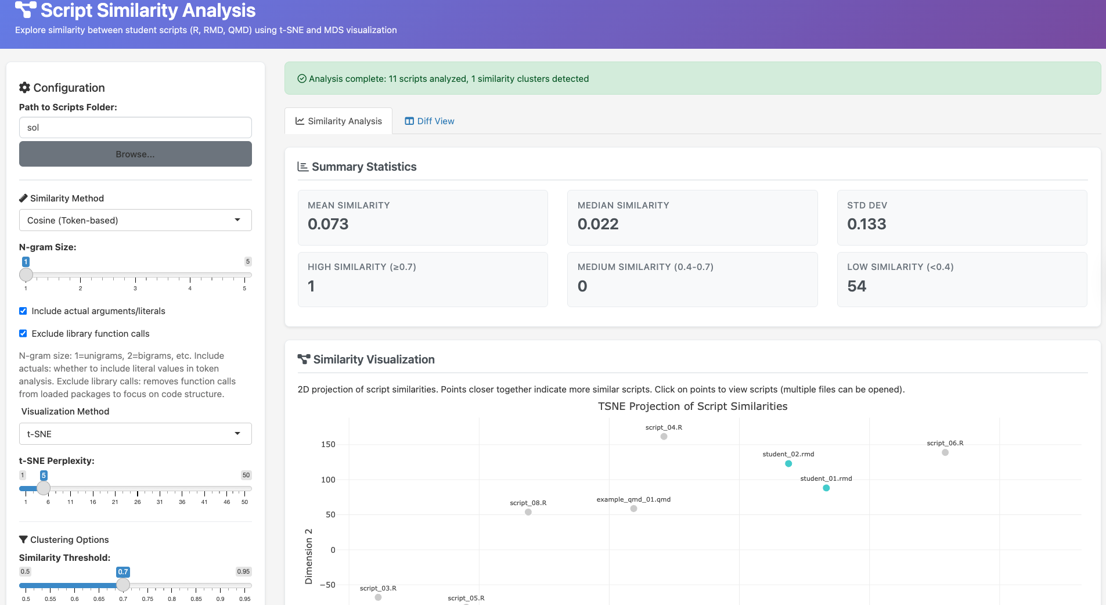The width and height of the screenshot is (1106, 605).
Task: Click the funnel icon next to Clustering Options
Action: point(24,539)
